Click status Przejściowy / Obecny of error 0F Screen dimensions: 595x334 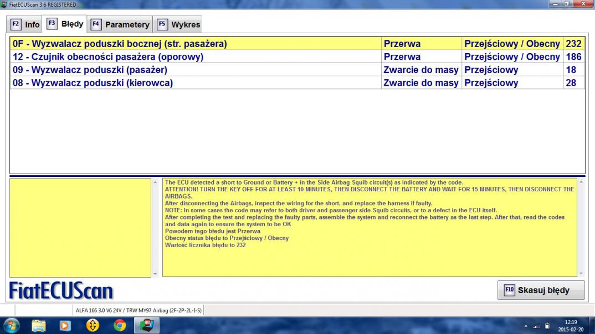click(x=512, y=44)
